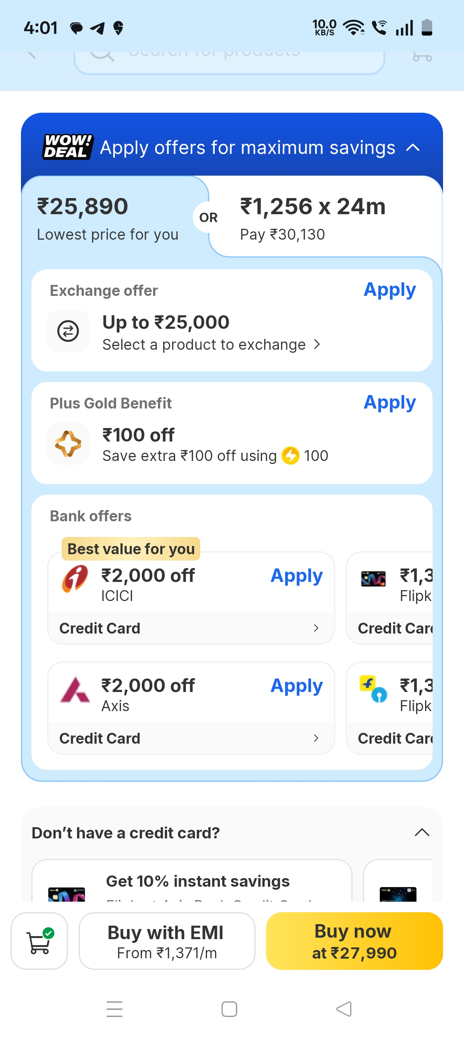
Task: Tap the exchange arrows icon
Action: tap(68, 331)
